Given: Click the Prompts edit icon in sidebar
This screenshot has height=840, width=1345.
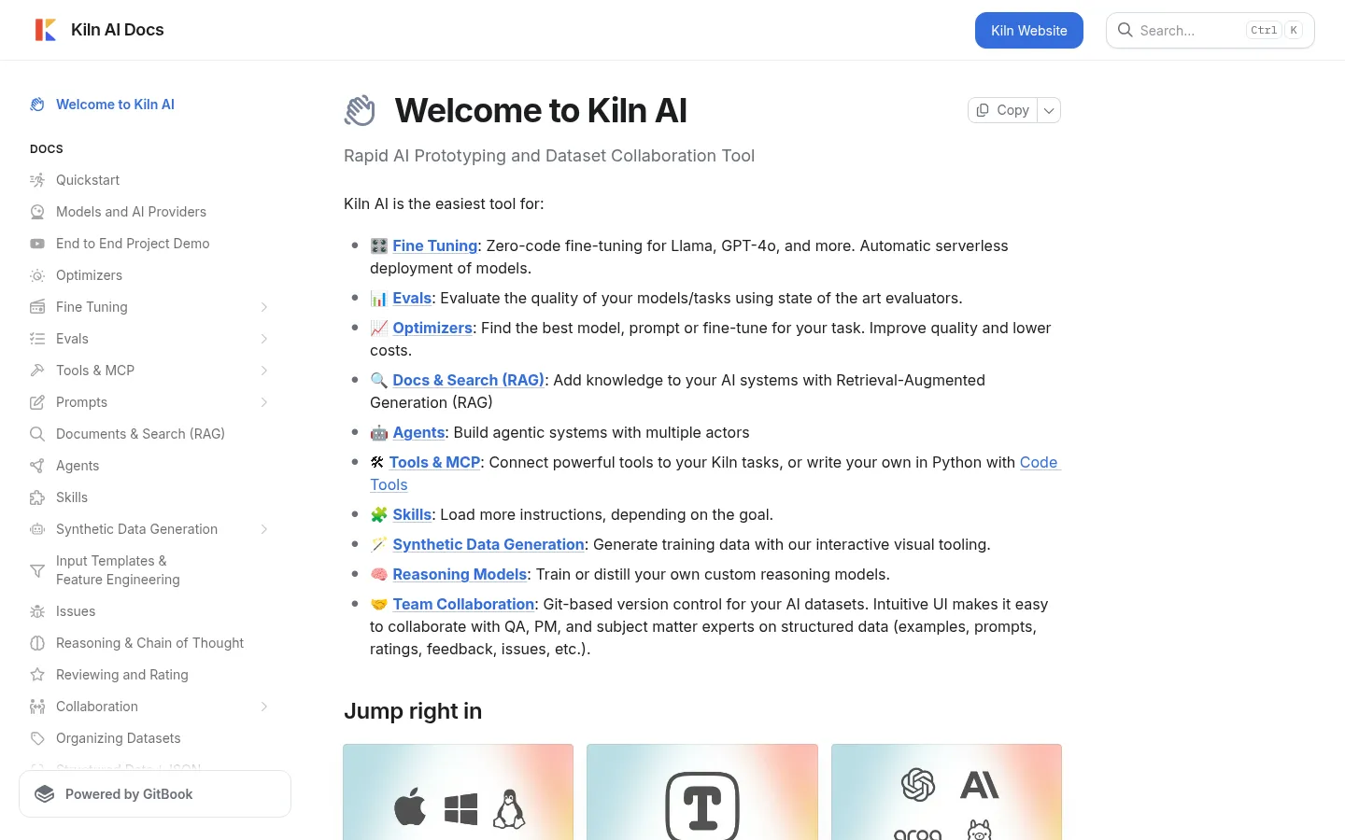Looking at the screenshot, I should click(37, 402).
